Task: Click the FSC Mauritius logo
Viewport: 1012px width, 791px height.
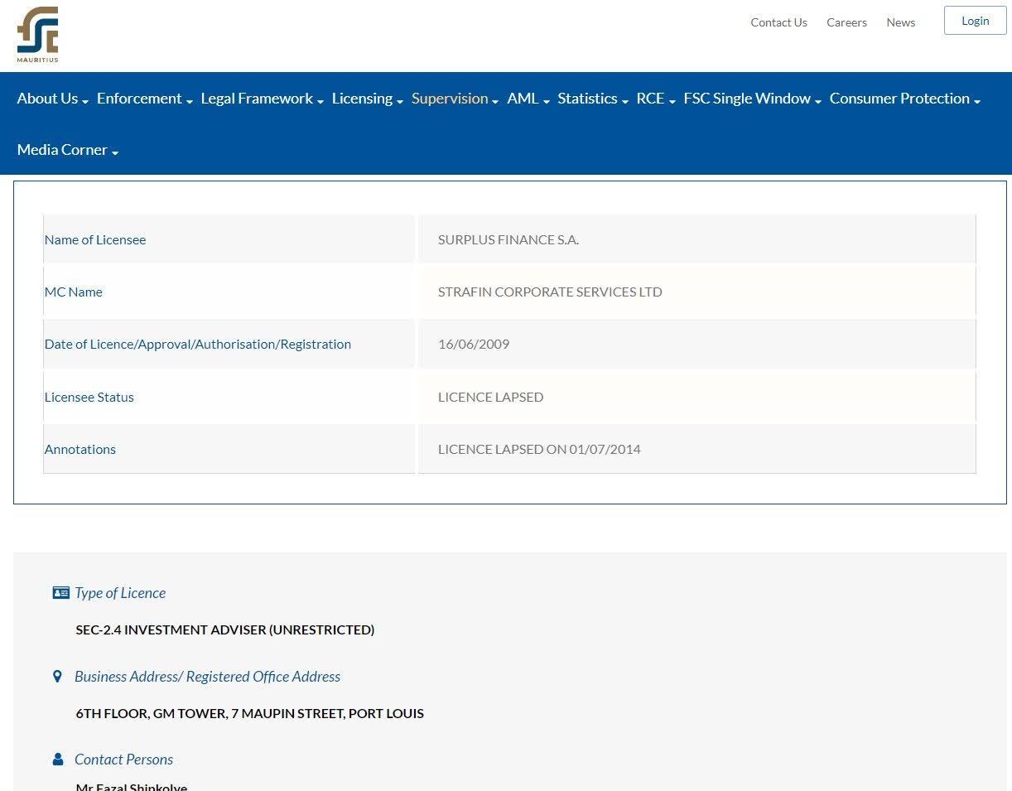Action: [38, 35]
